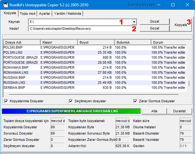Click the 25.49 KB size cell
This screenshot has width=195, height=154.
pos(105,82)
